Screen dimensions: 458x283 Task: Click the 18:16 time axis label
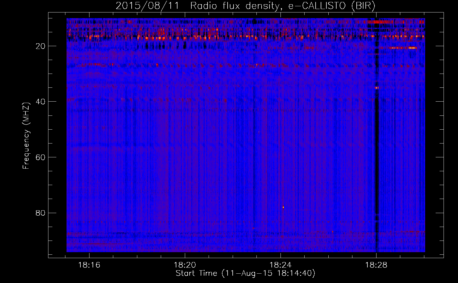click(x=89, y=265)
